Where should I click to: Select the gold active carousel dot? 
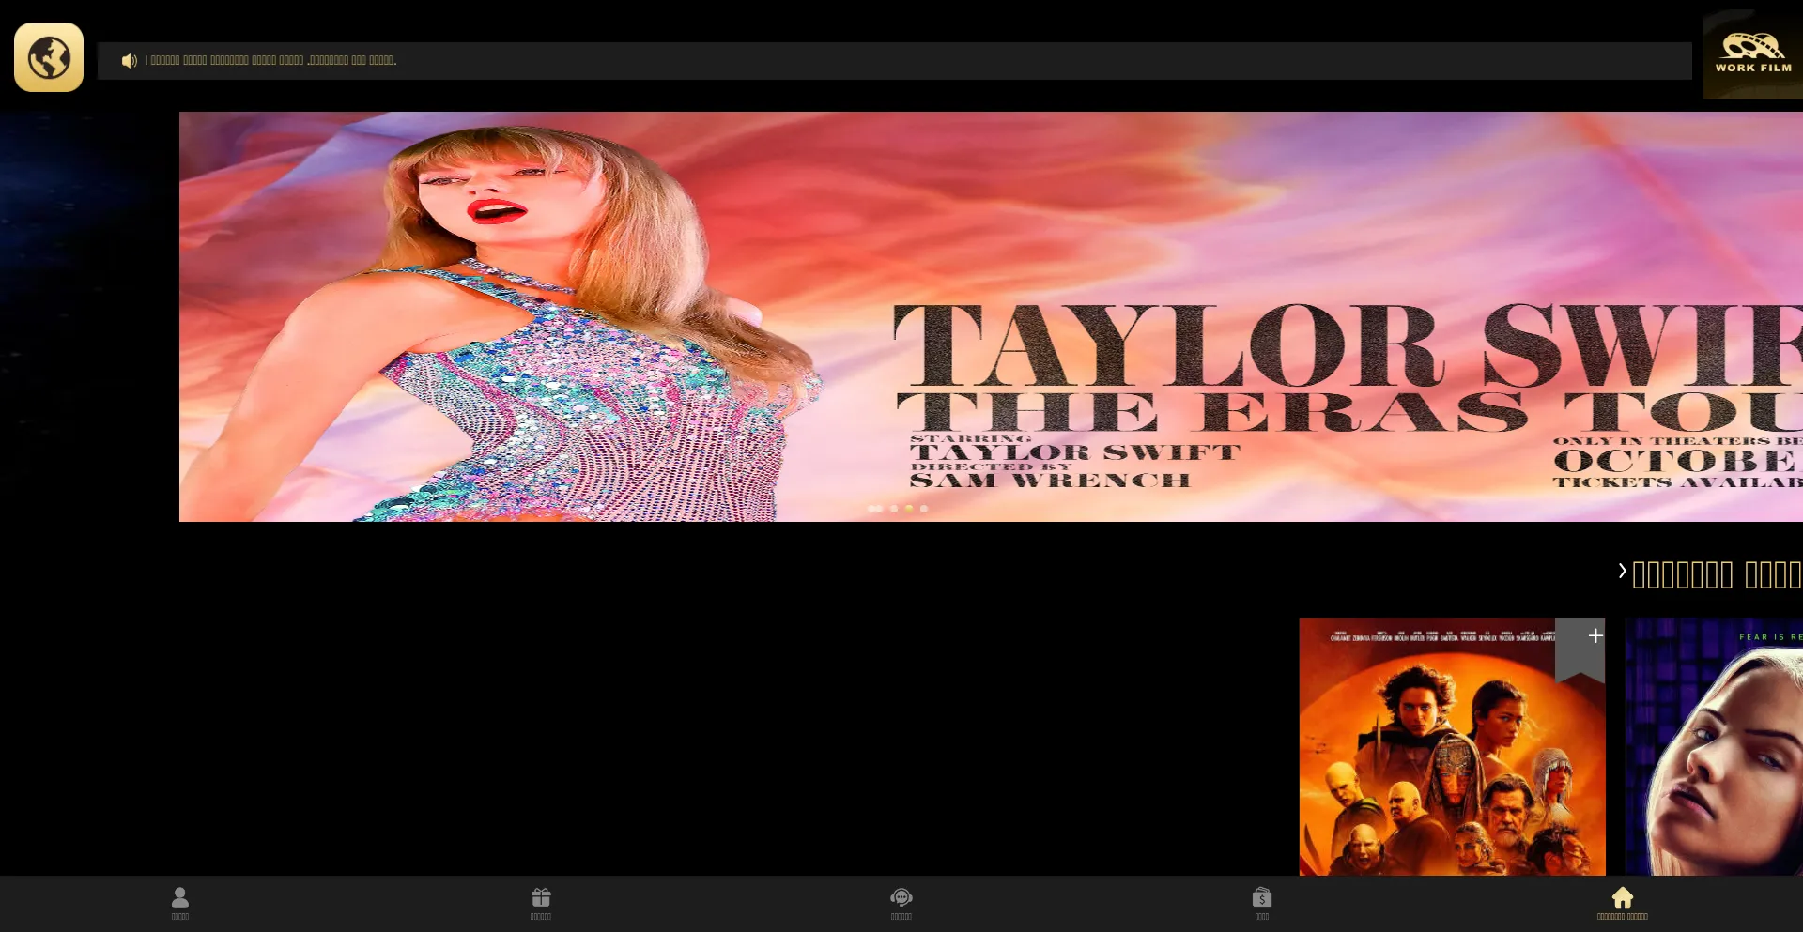(x=909, y=509)
